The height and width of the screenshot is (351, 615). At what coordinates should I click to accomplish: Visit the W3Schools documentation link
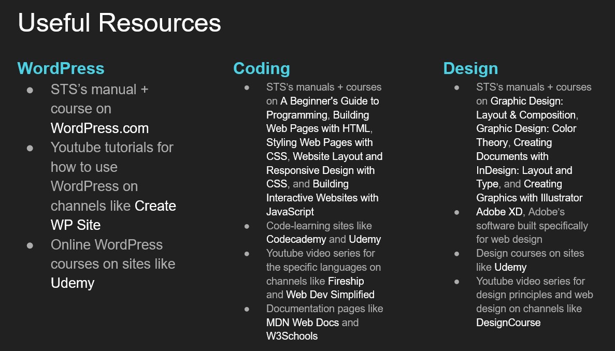(x=292, y=336)
